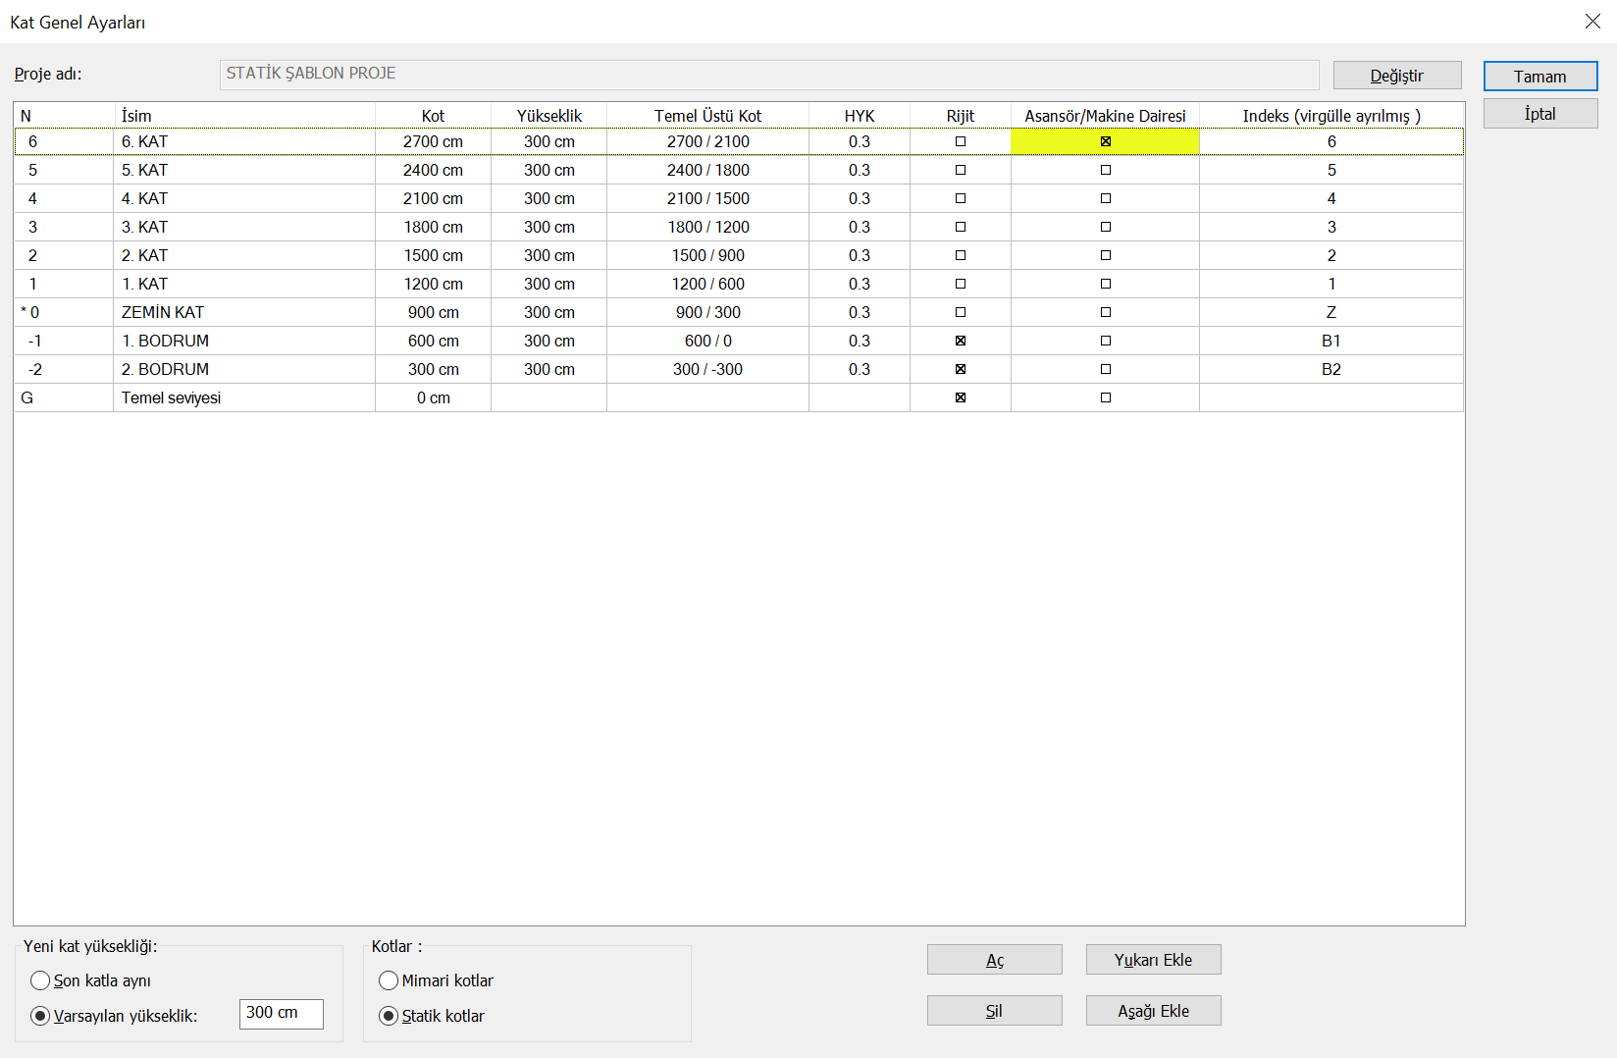Select the 2. BODRUM name cell
1617x1058 pixels.
(x=243, y=369)
